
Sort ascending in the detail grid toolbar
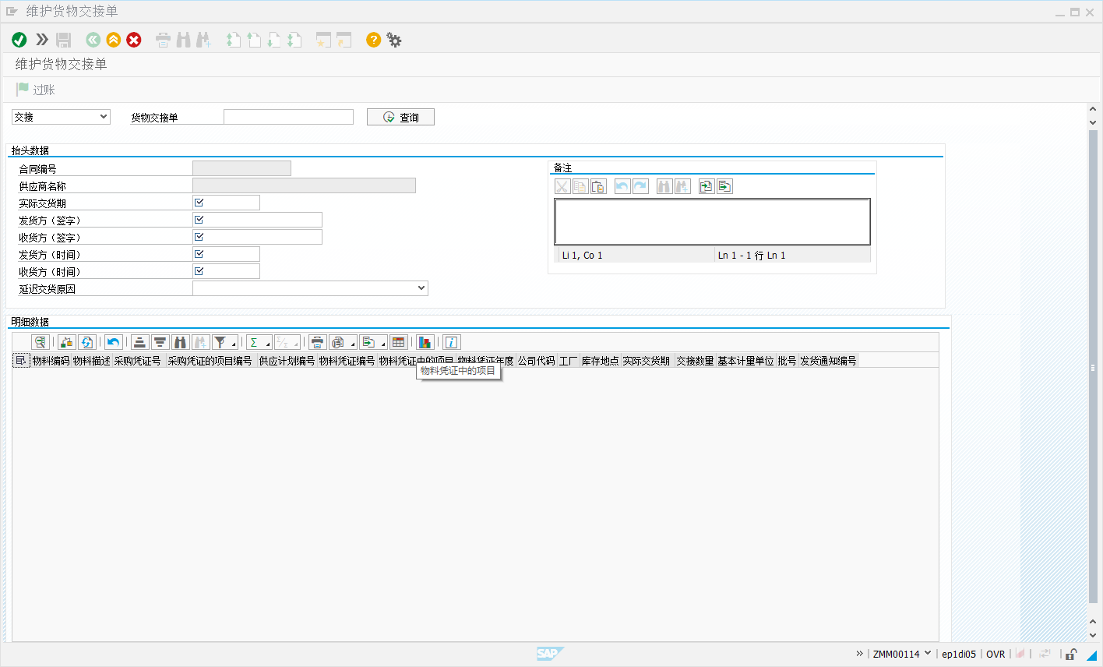coord(139,342)
